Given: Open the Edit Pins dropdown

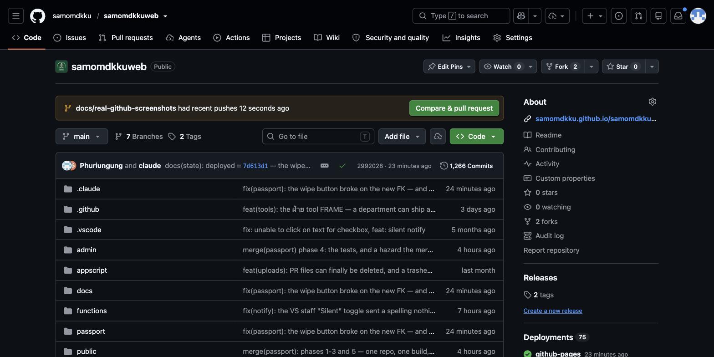Looking at the screenshot, I should pyautogui.click(x=449, y=66).
